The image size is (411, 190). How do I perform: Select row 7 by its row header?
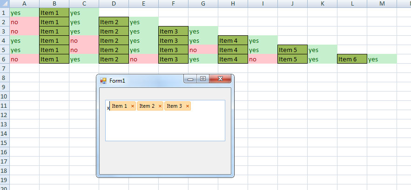4,68
